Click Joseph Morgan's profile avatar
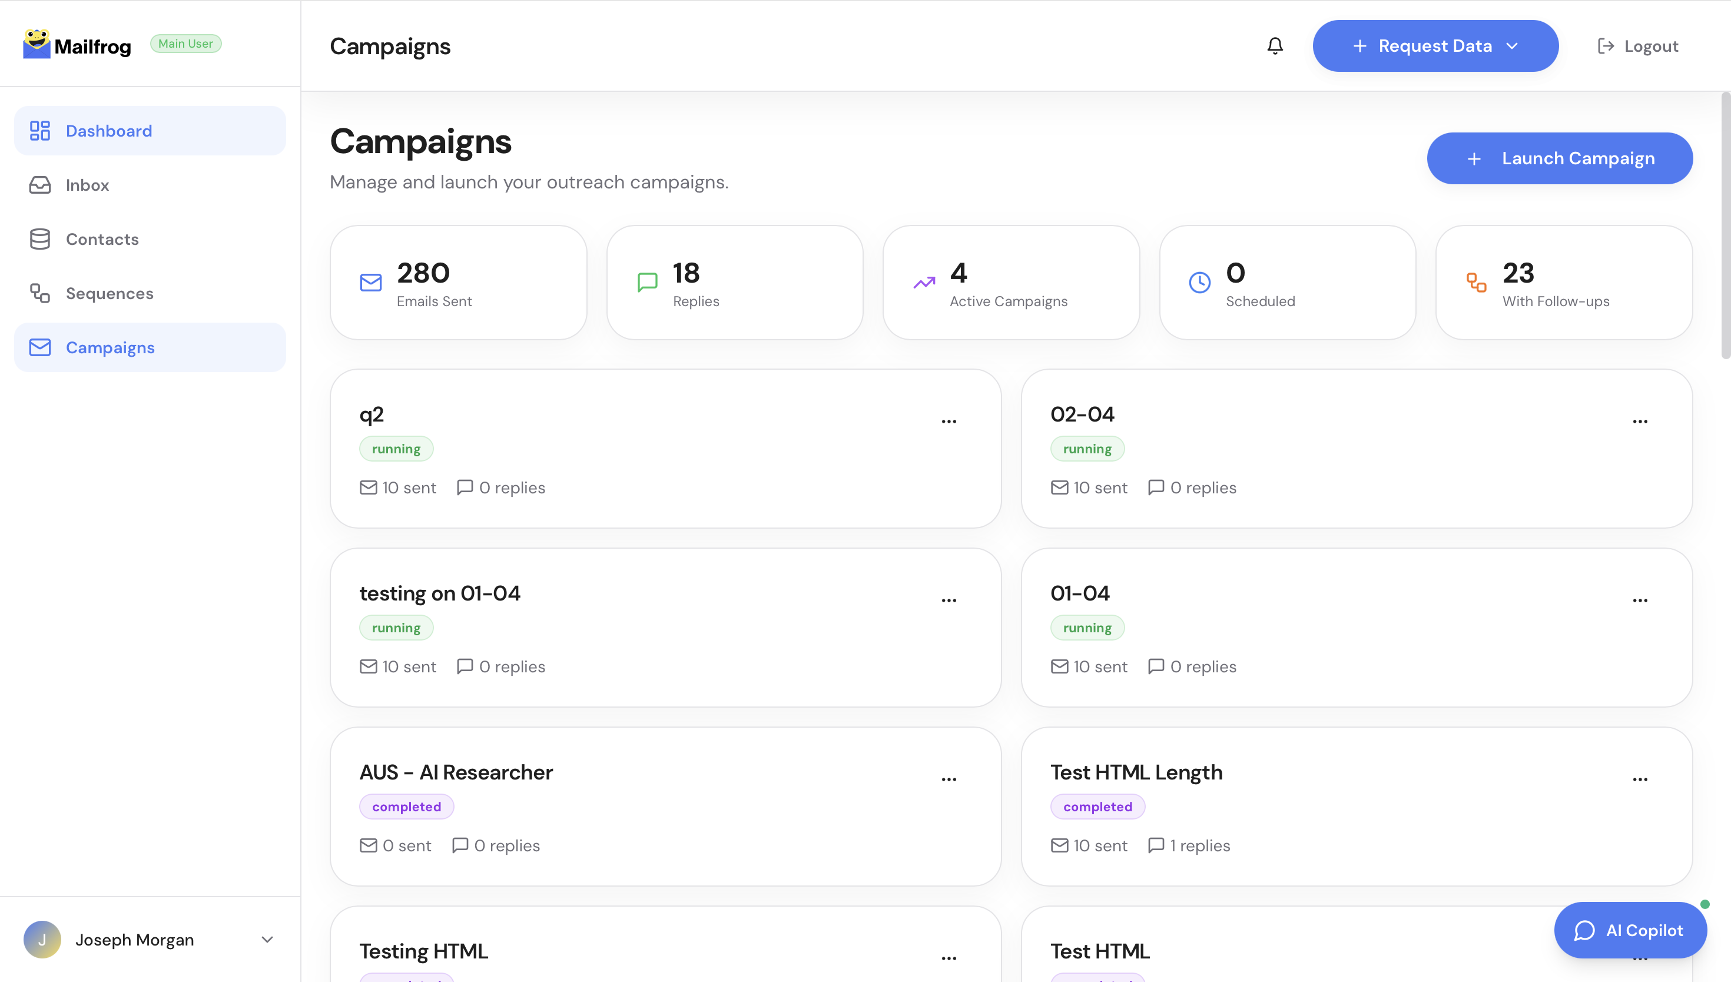Viewport: 1731px width, 982px height. (42, 939)
